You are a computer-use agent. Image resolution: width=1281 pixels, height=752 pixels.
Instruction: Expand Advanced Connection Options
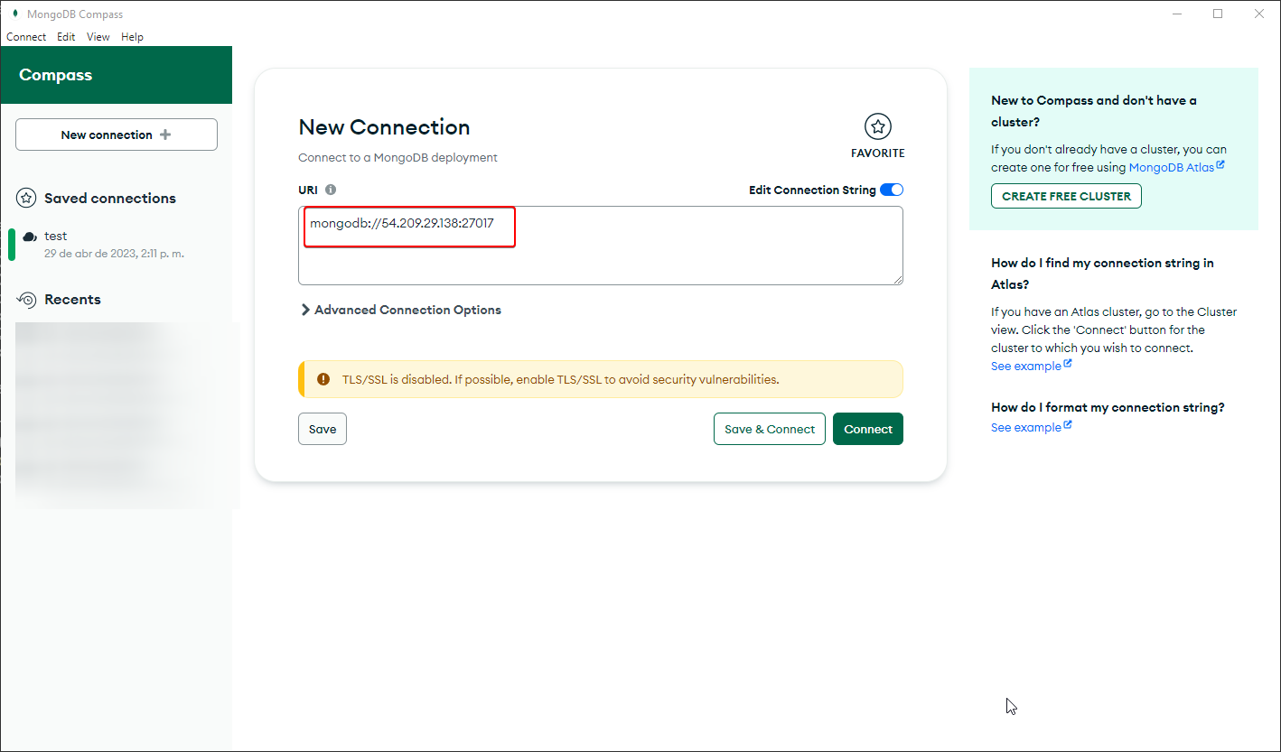[x=400, y=310]
